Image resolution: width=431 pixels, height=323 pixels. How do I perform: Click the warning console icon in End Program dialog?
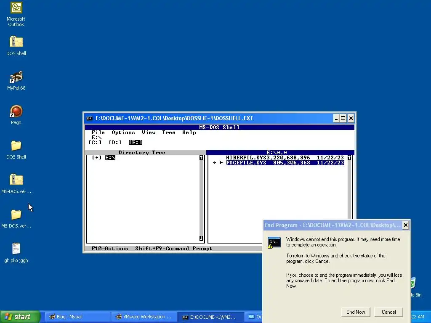point(274,243)
